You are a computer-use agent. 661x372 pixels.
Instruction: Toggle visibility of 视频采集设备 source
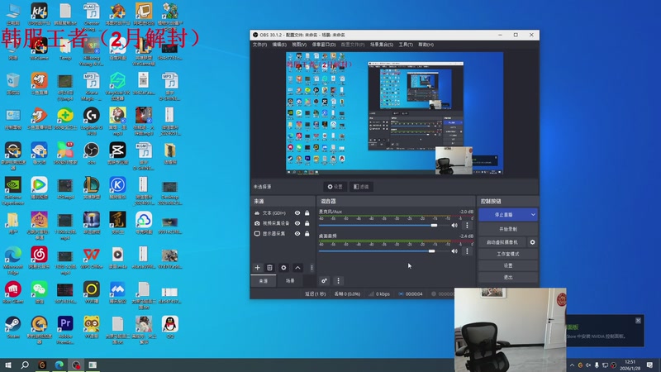click(297, 223)
